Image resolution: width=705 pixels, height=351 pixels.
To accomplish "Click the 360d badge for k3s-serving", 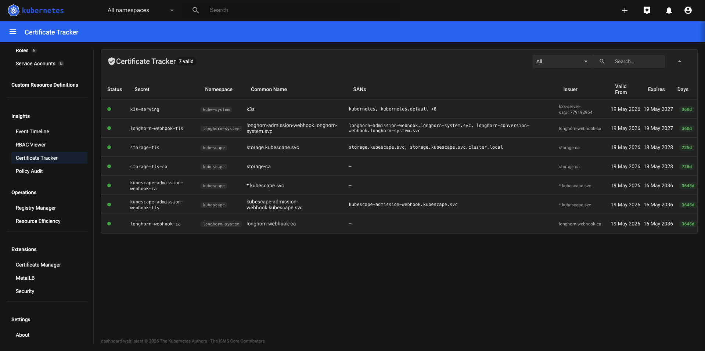I will tap(687, 109).
